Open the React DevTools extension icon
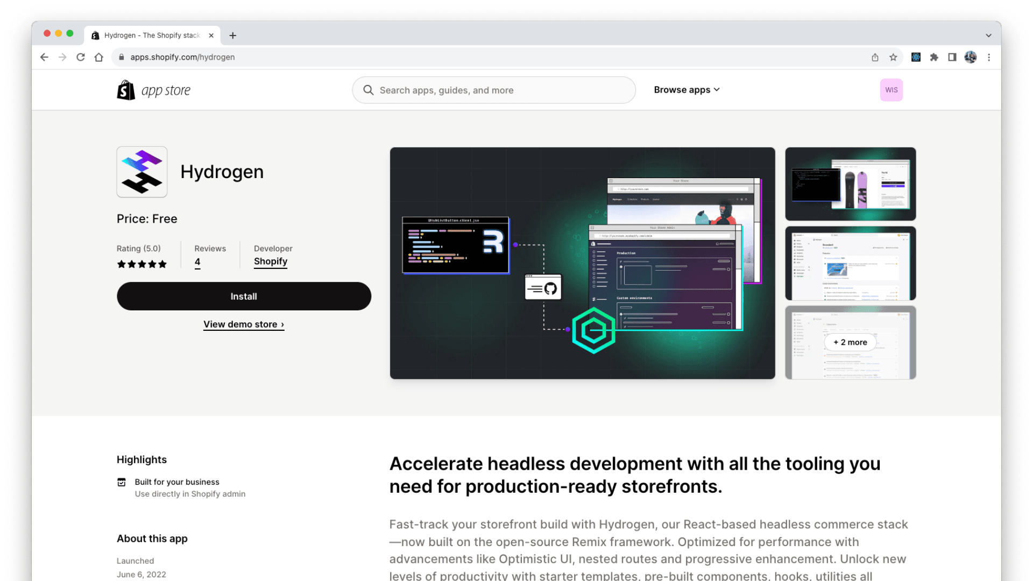 point(916,57)
